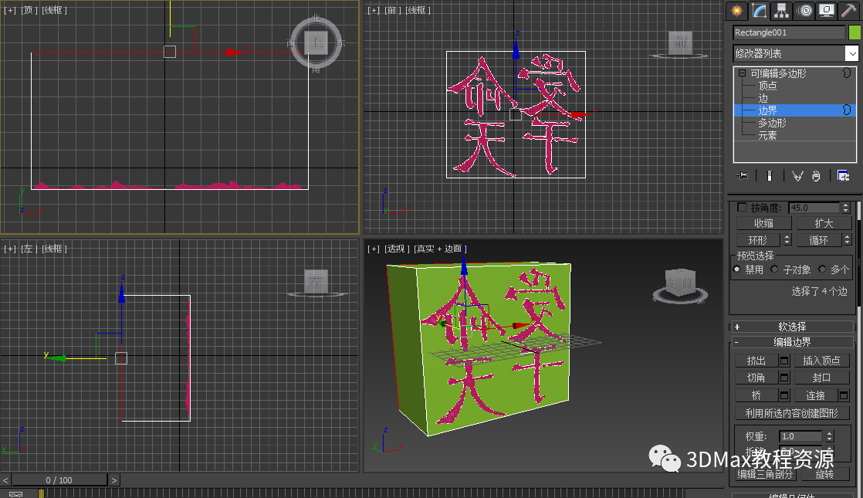The width and height of the screenshot is (863, 498).
Task: Click the 权重 1.0 value field
Action: [x=801, y=436]
